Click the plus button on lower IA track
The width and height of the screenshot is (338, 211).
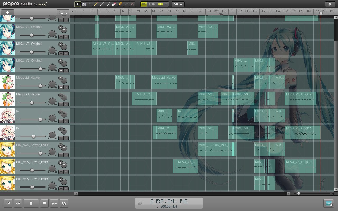tap(61, 138)
